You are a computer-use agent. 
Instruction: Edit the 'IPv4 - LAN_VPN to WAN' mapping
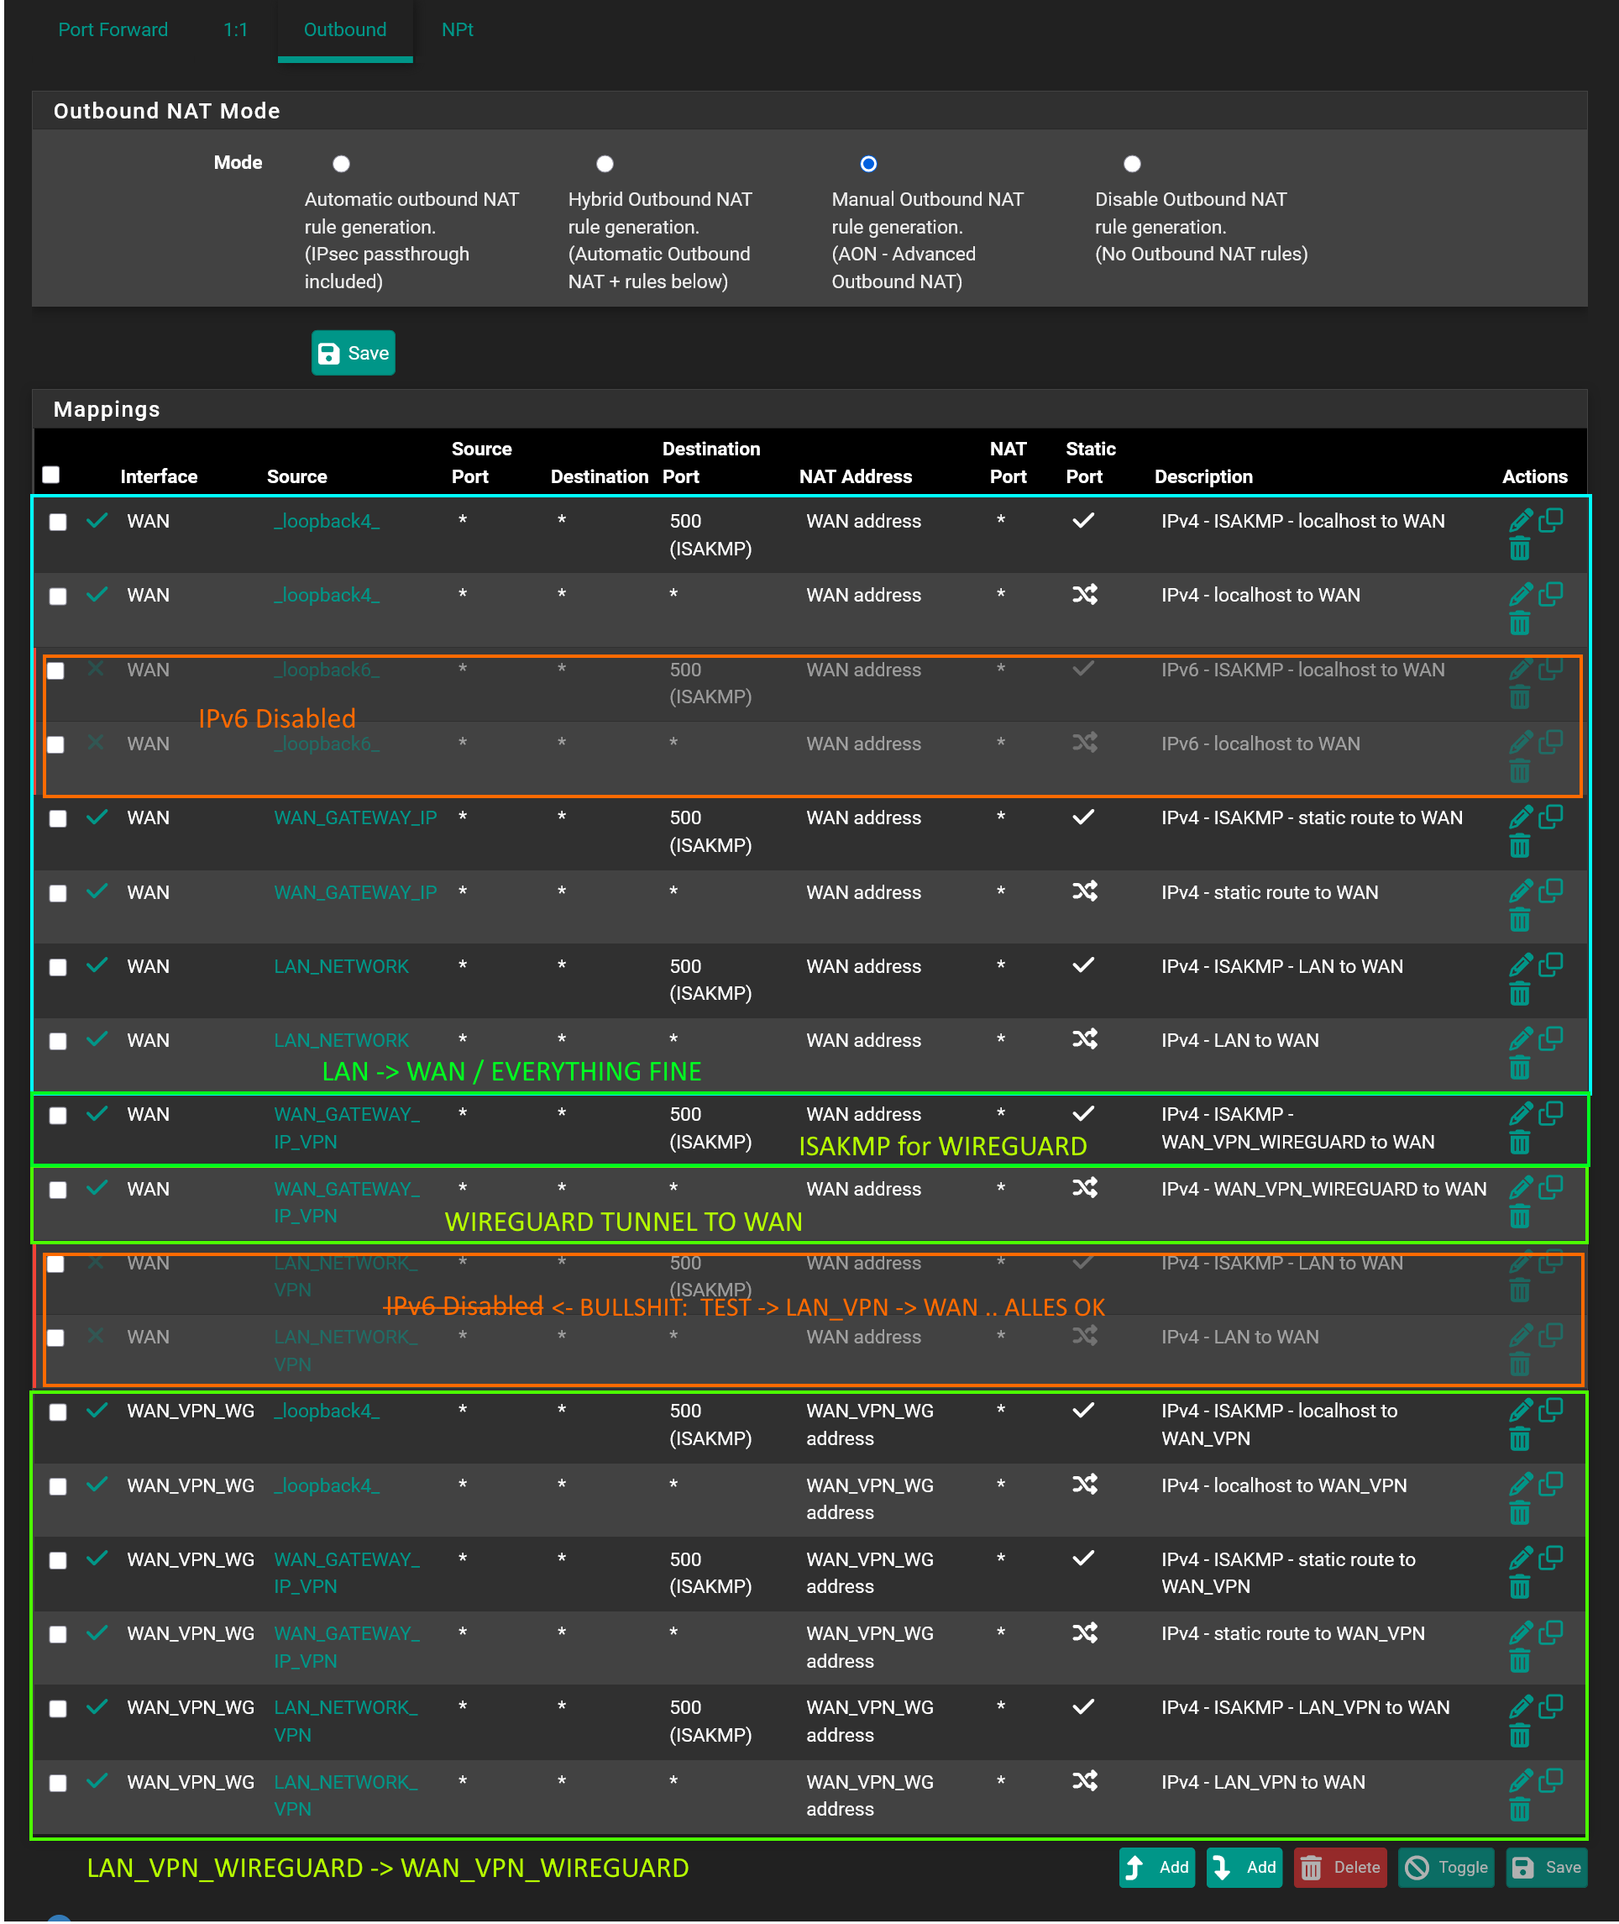click(1520, 1782)
